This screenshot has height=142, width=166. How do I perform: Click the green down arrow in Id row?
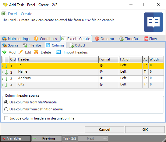[x=6, y=66]
